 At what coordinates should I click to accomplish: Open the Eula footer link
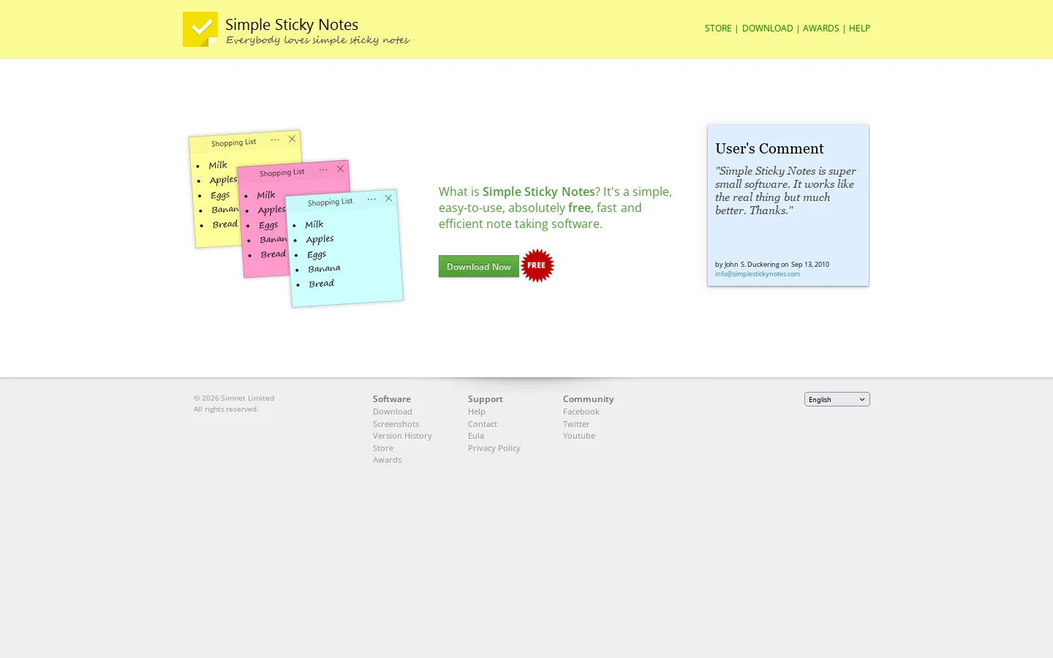point(476,436)
